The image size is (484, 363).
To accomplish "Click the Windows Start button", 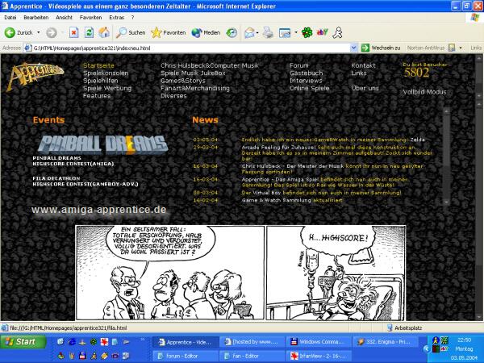I will [x=23, y=342].
